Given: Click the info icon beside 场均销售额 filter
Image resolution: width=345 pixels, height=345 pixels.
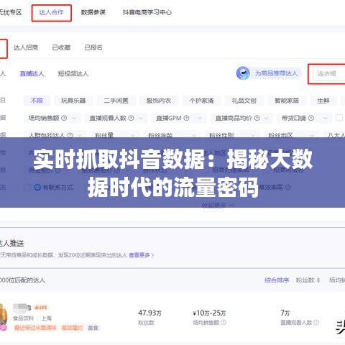Looking at the screenshot, I should (64, 118).
